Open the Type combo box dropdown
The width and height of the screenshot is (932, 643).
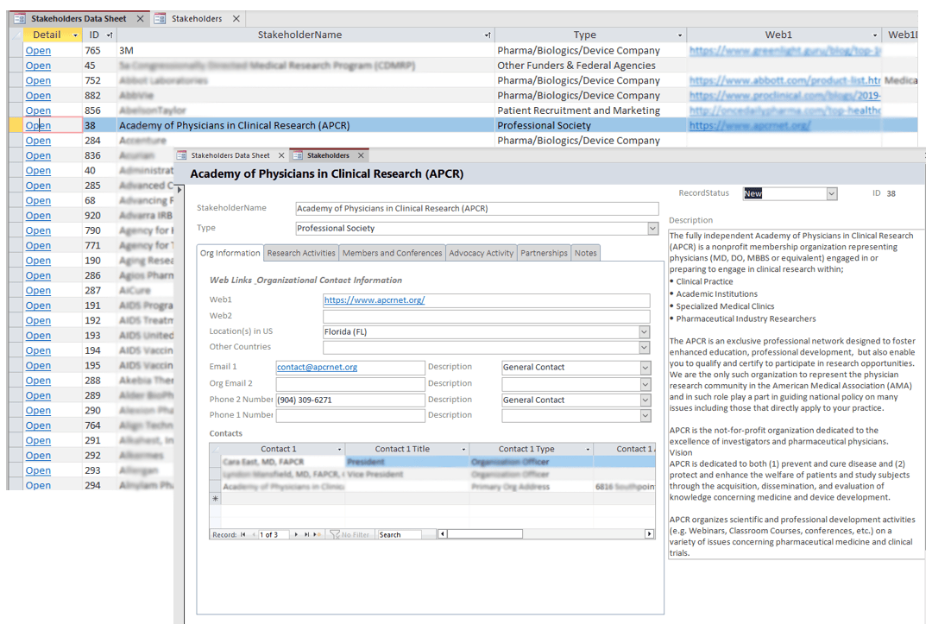(x=652, y=228)
